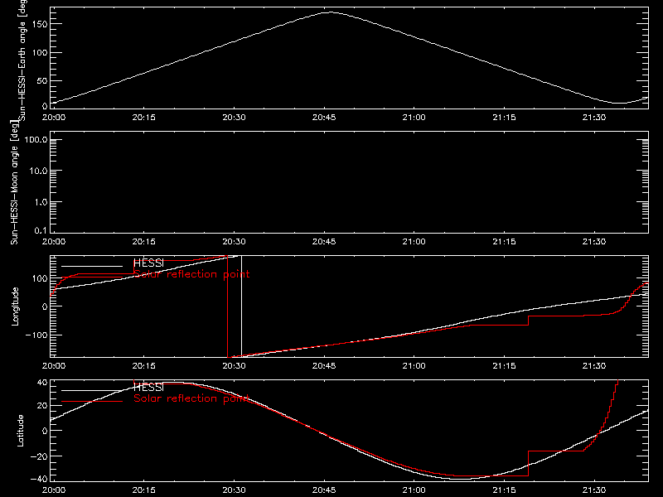Click white HESSI legend line in Latitude plot
This screenshot has width=663, height=497.
click(92, 390)
